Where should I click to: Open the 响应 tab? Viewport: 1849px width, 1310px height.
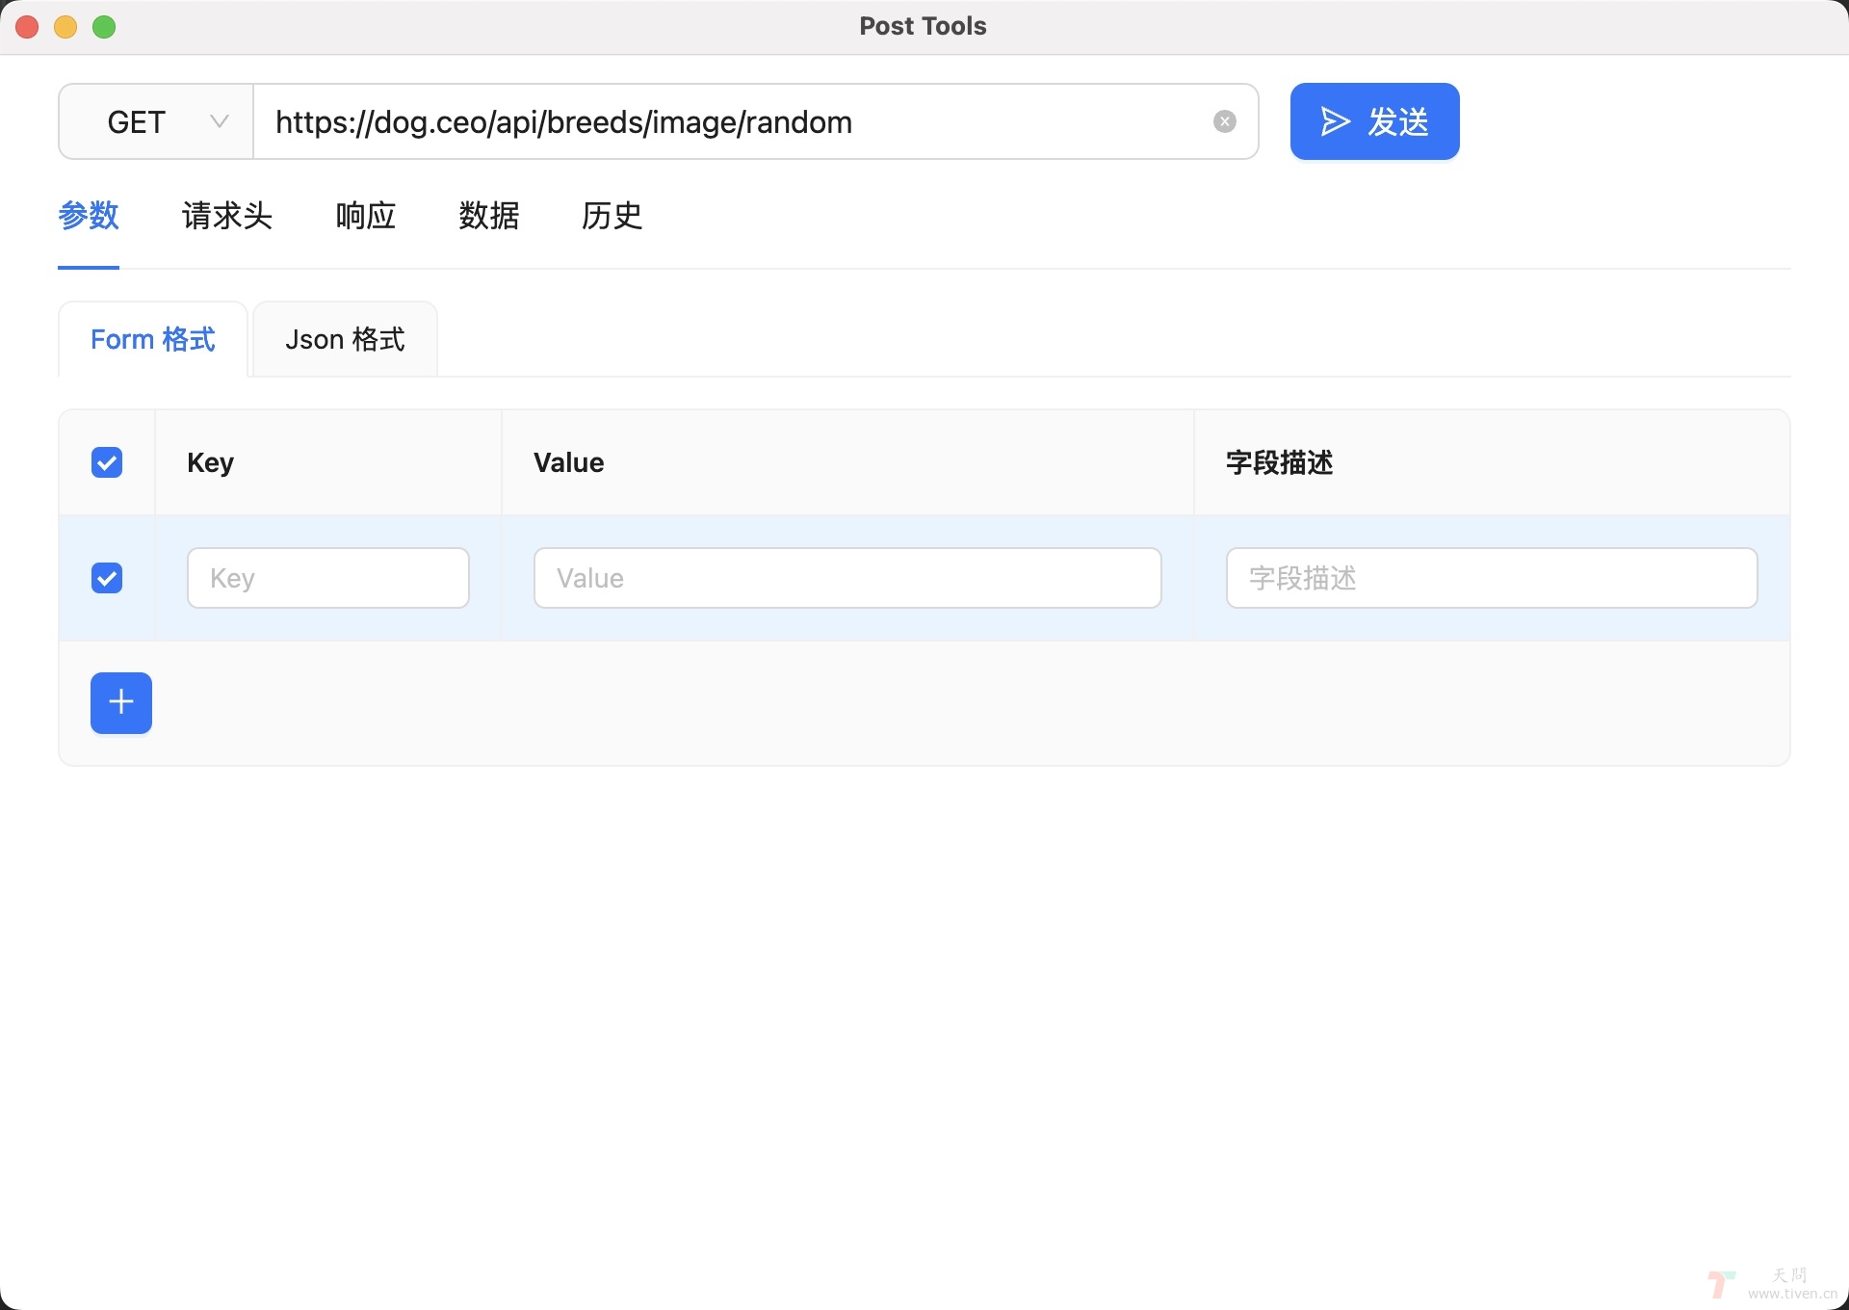click(366, 215)
